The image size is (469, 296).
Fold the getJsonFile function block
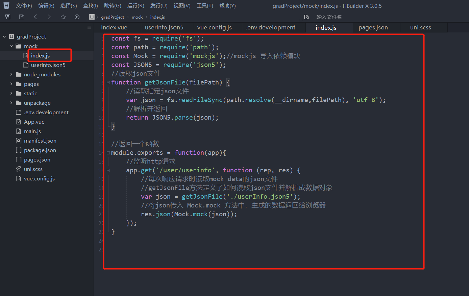point(108,82)
